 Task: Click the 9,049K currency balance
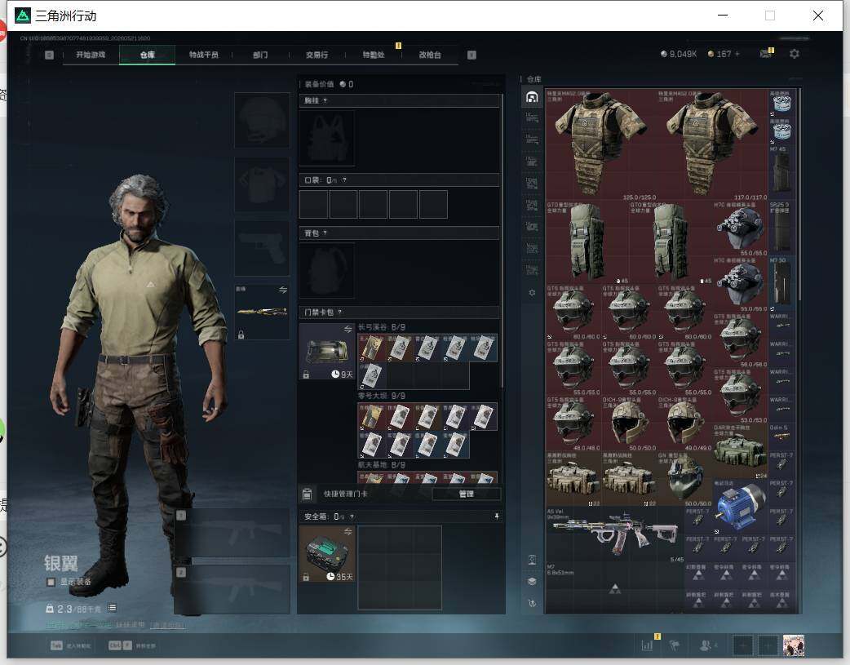678,54
